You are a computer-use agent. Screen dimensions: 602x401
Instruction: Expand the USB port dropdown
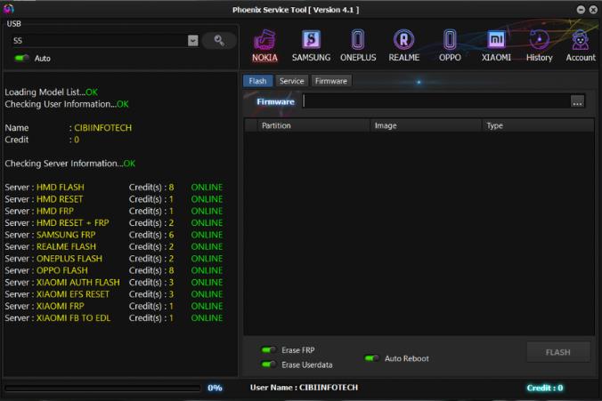pos(193,41)
